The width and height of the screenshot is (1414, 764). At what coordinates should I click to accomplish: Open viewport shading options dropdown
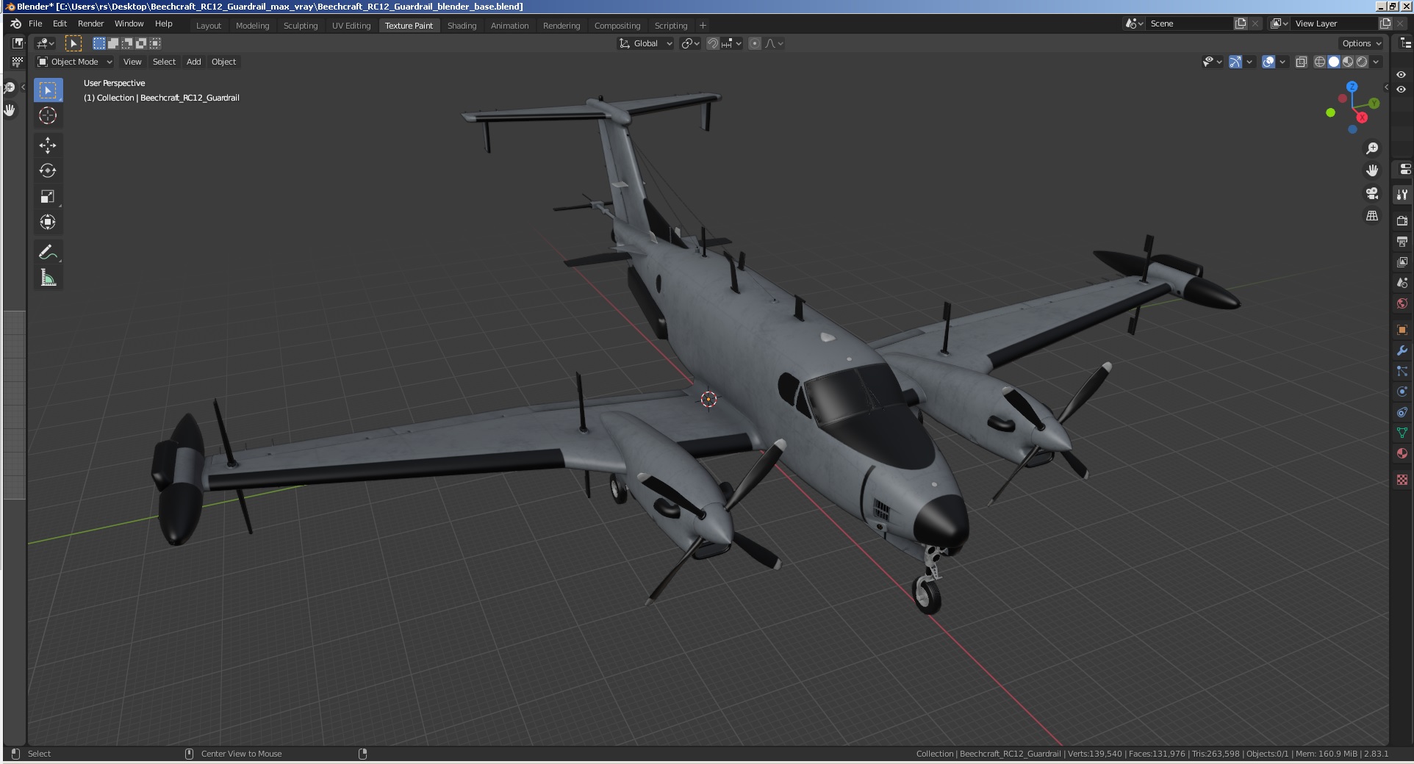point(1376,62)
